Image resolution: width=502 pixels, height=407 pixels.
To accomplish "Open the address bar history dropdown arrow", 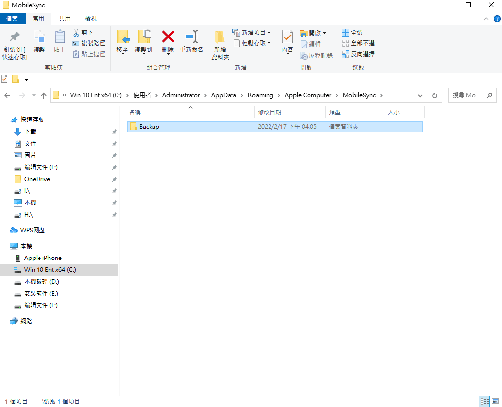I will pos(420,95).
